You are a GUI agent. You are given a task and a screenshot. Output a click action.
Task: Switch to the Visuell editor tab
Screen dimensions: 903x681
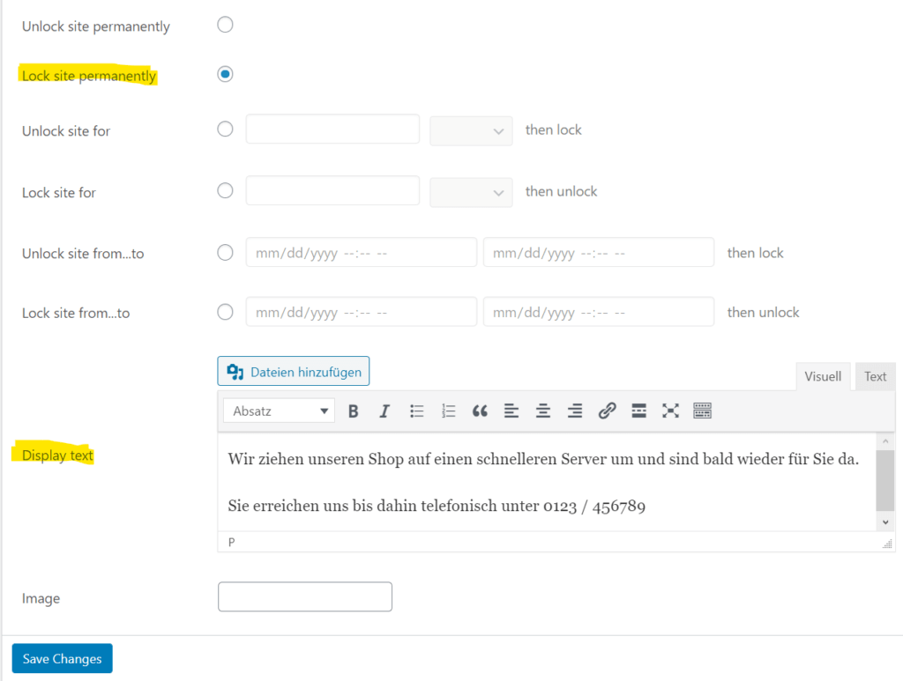coord(823,376)
